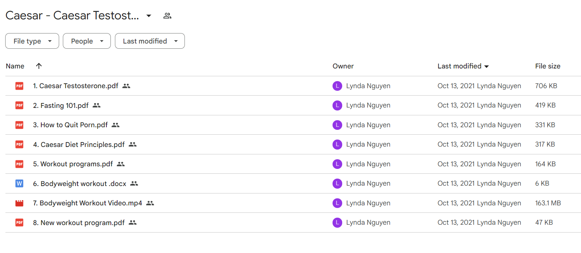Open the File type filter dropdown

(x=32, y=41)
